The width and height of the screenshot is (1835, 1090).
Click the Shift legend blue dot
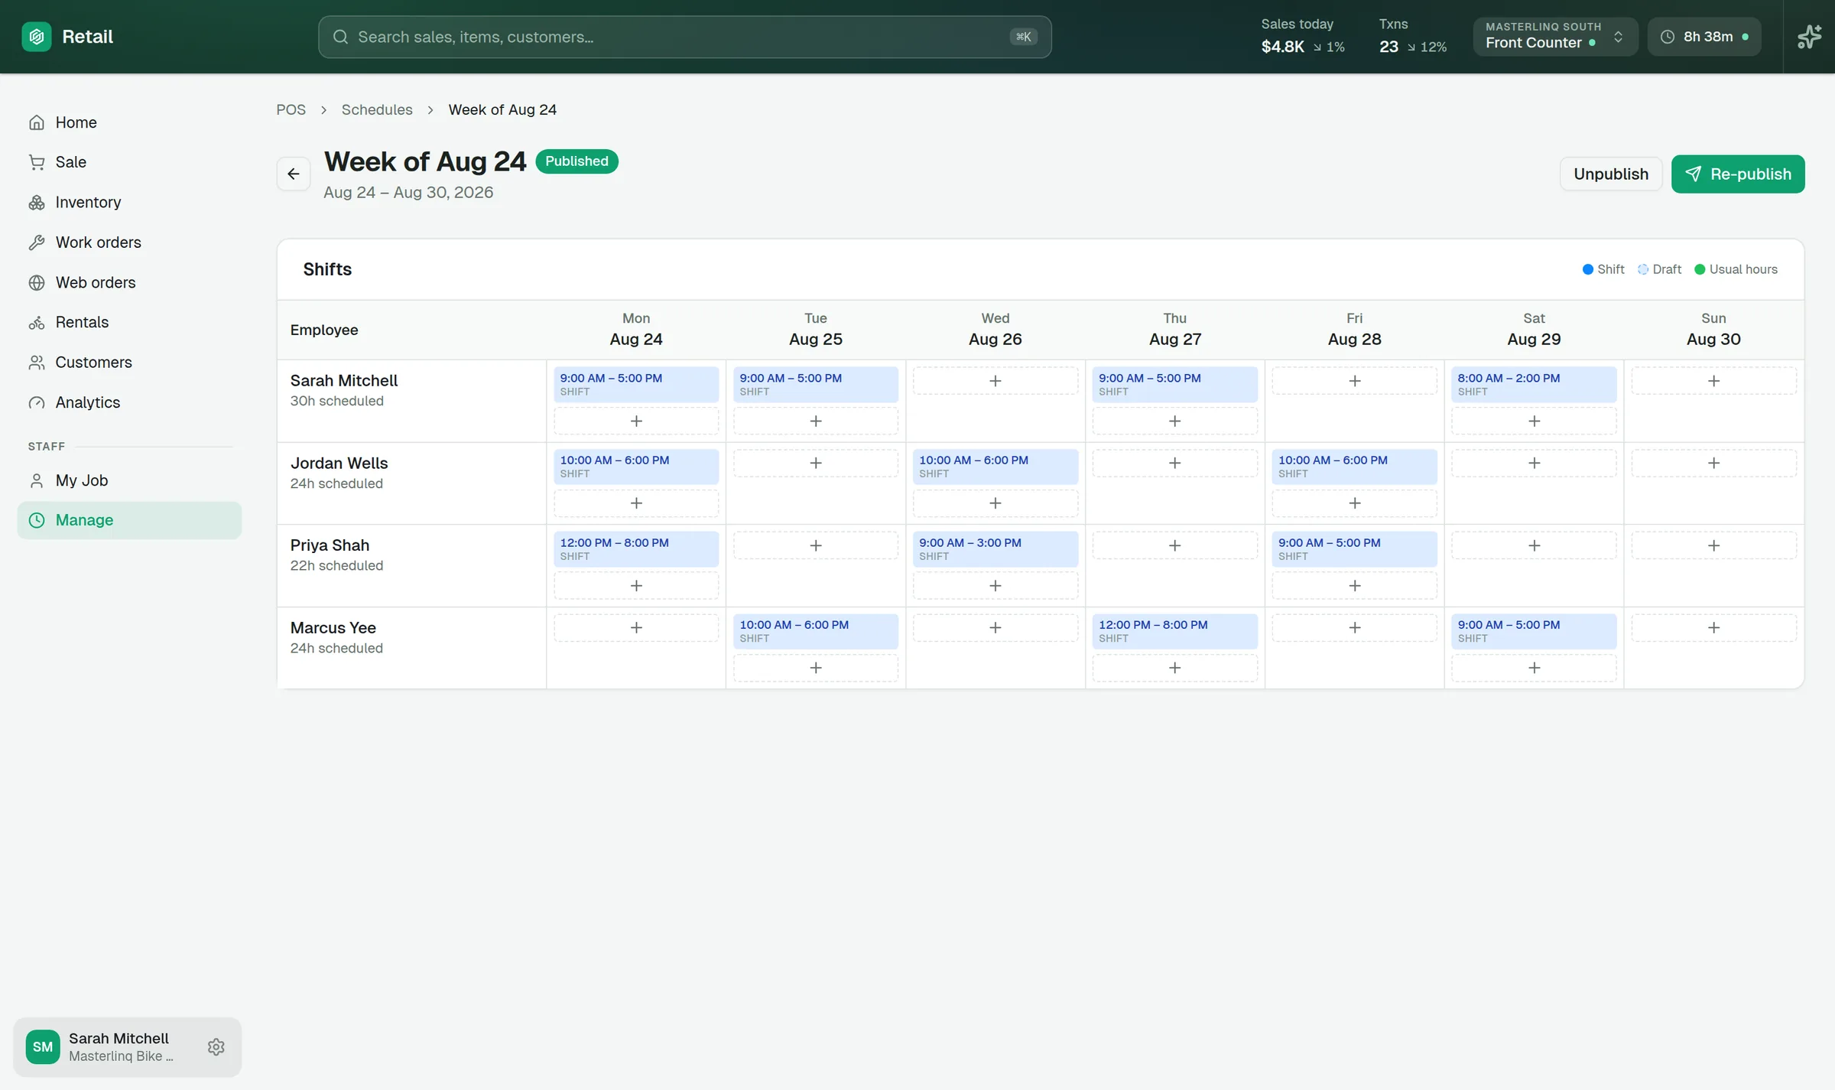point(1588,269)
